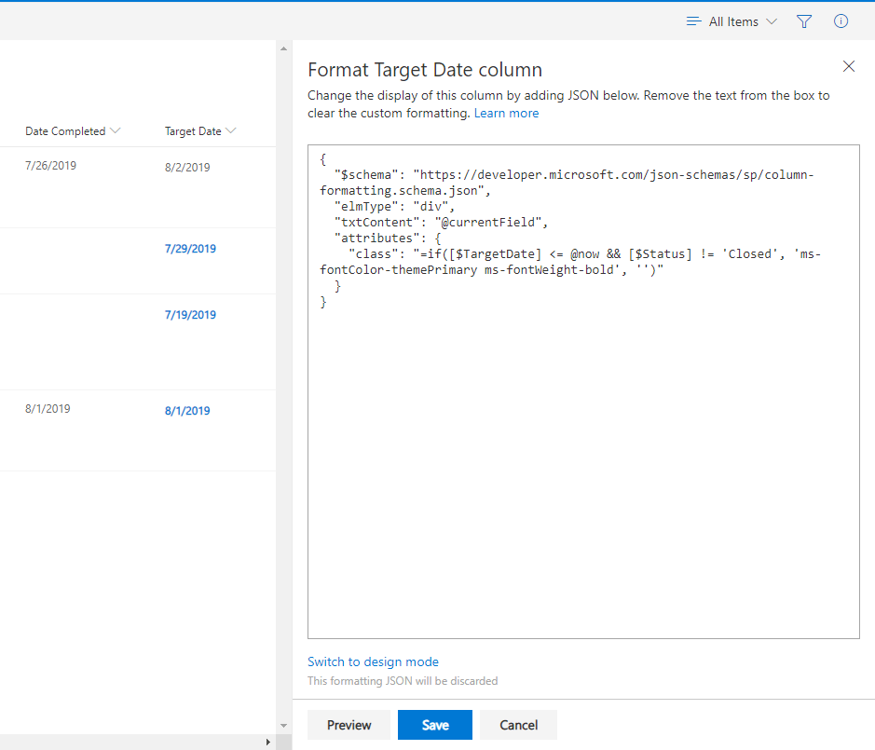Open the information details pane icon
This screenshot has width=875, height=750.
coord(841,21)
